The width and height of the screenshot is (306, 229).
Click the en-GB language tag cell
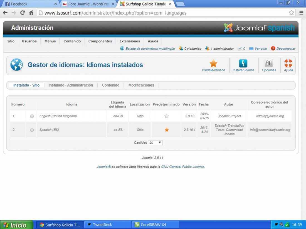tap(118, 116)
